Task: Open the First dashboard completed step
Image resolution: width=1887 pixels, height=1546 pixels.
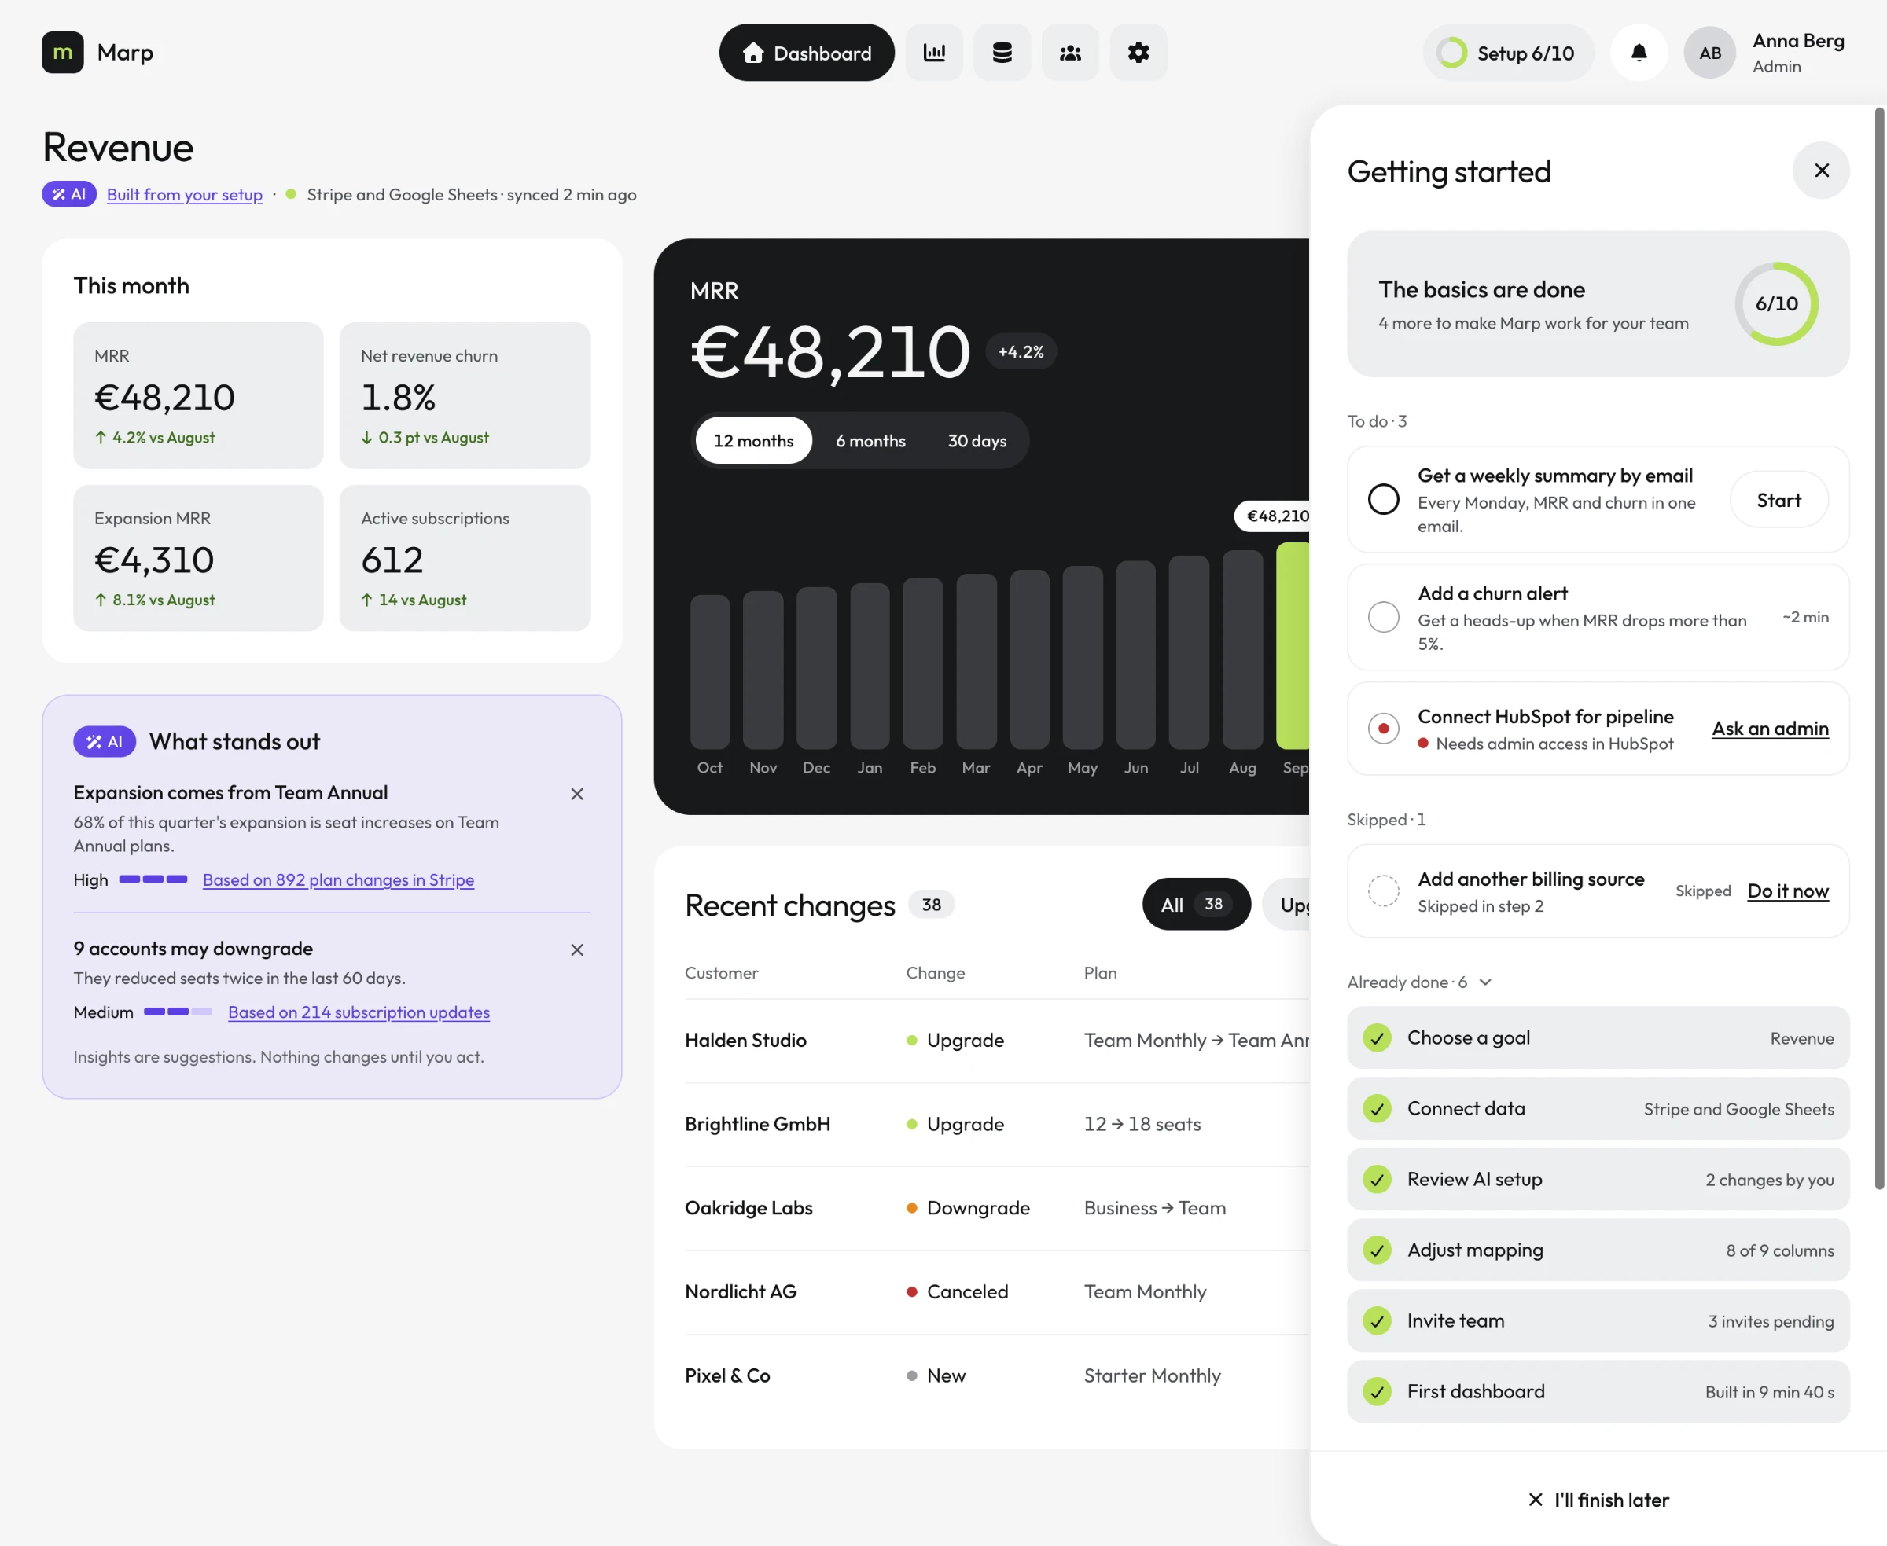Action: 1598,1391
